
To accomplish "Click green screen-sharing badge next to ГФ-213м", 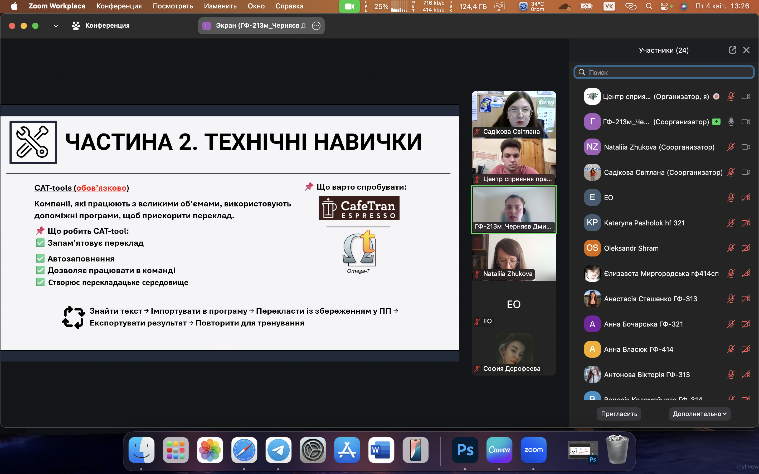I will click(716, 122).
